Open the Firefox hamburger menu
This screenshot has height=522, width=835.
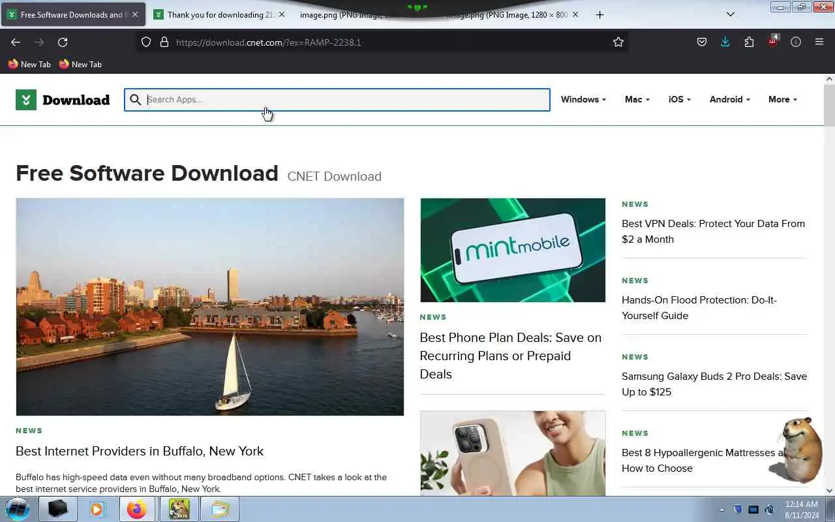point(819,42)
